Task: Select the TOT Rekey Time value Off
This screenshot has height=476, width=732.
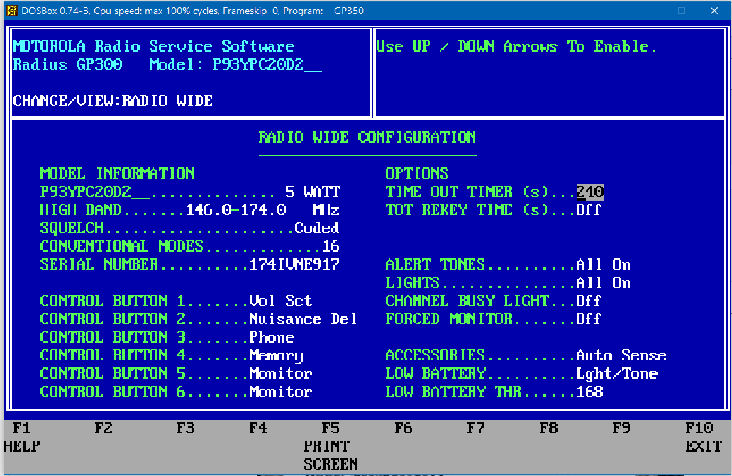Action: [589, 210]
